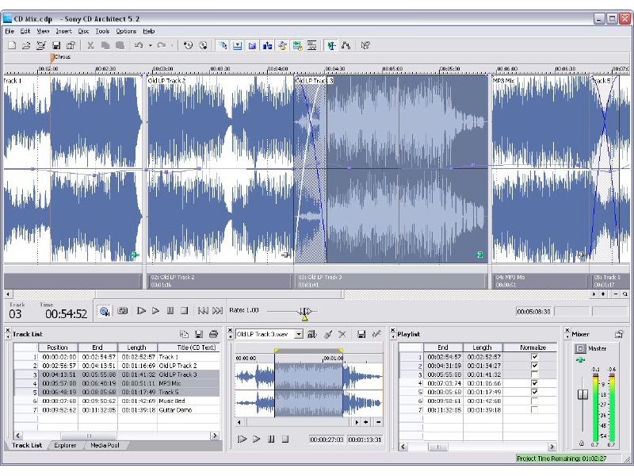Enable Normalize checkbox for playlist row 3

coord(534,374)
